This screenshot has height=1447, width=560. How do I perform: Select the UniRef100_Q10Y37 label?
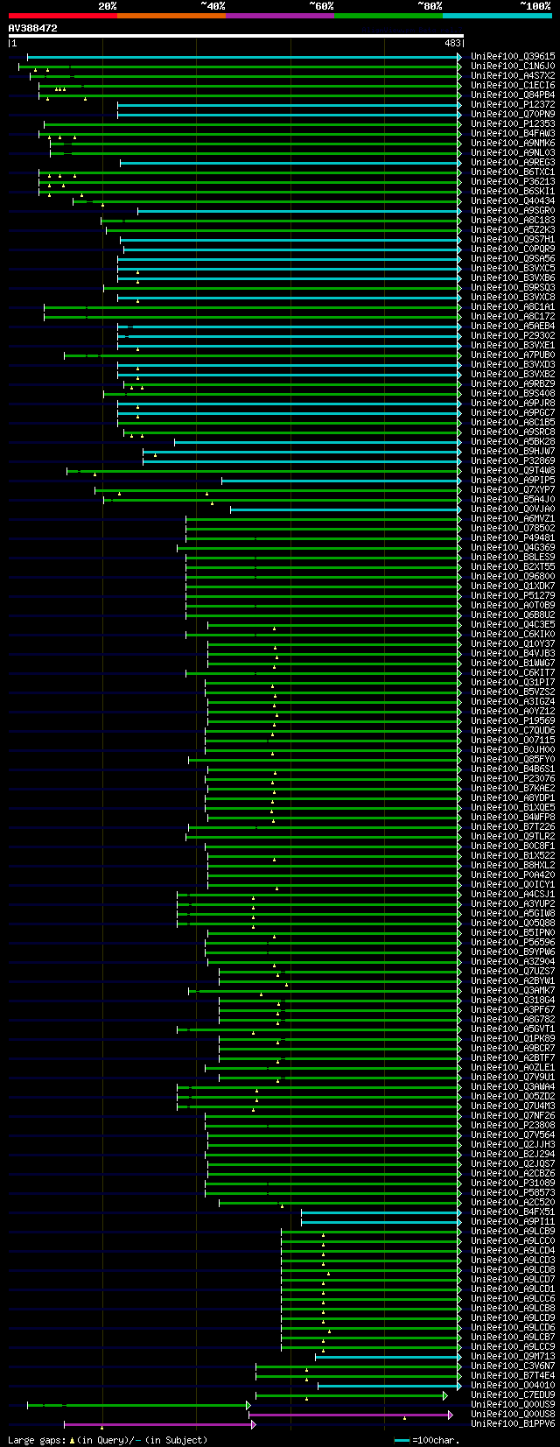(513, 644)
